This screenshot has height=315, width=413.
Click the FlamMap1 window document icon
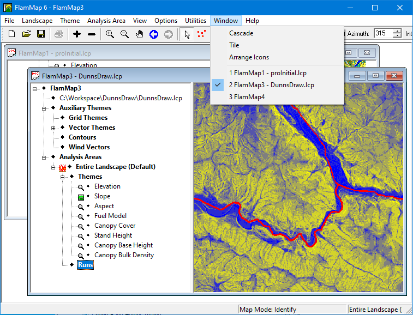pos(11,53)
